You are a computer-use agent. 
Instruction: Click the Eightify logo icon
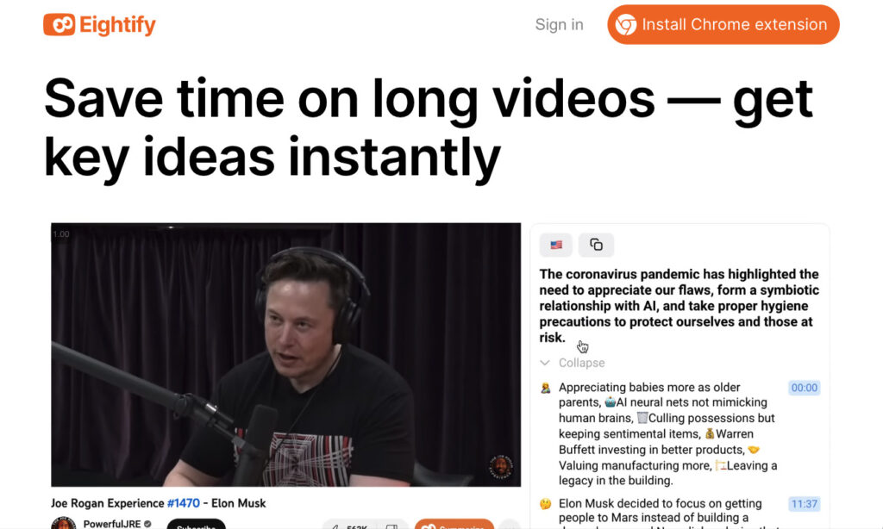pyautogui.click(x=59, y=25)
